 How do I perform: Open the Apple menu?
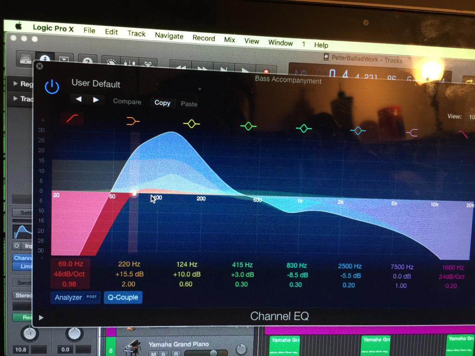[x=19, y=26]
